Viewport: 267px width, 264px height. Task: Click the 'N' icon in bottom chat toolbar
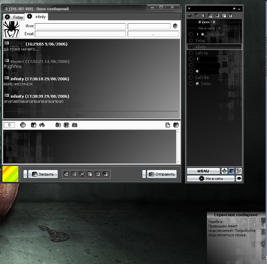[x=105, y=174]
